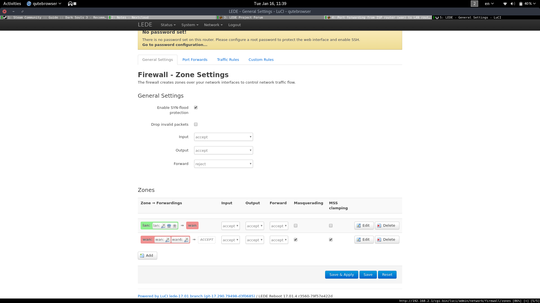The height and width of the screenshot is (303, 540).
Task: Click Go to password configuration link
Action: (x=175, y=45)
